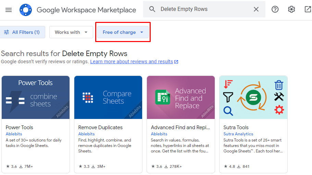Expand the Works with dropdown
312x175 pixels.
[71, 32]
